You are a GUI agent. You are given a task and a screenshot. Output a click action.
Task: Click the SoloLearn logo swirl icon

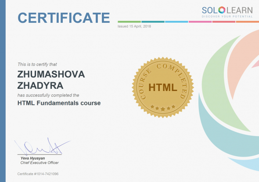pos(222,10)
